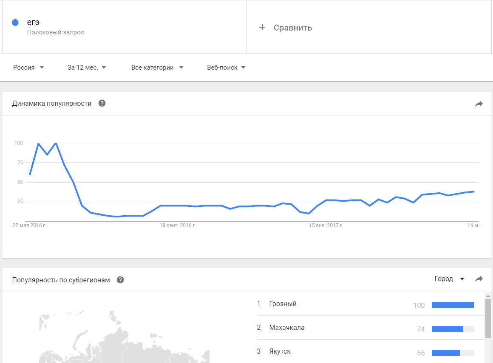This screenshot has width=493, height=363.
Task: Click the plus icon next to Сравнить
Action: 262,28
